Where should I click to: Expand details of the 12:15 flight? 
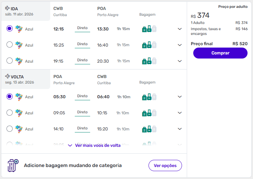pyautogui.click(x=180, y=29)
